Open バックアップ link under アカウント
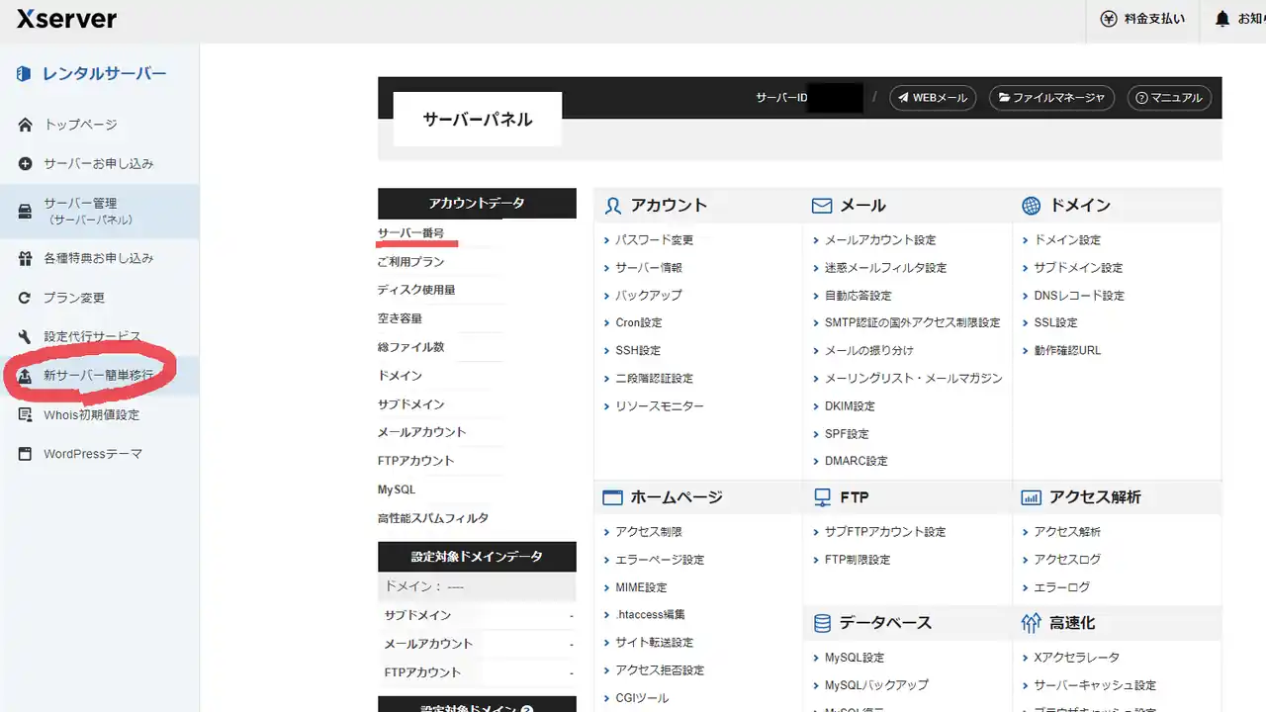The height and width of the screenshot is (712, 1266). (x=649, y=296)
